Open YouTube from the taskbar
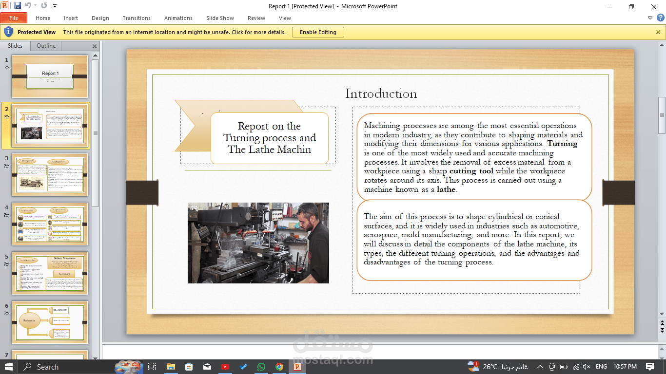 click(225, 367)
